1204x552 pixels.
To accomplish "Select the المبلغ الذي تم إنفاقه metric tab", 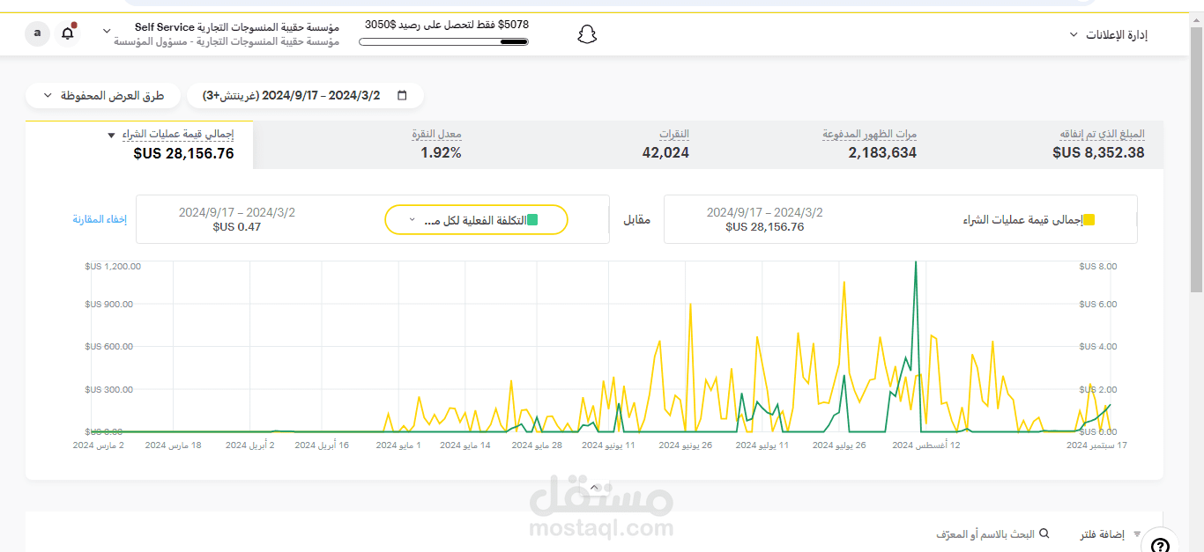I will 1102,134.
